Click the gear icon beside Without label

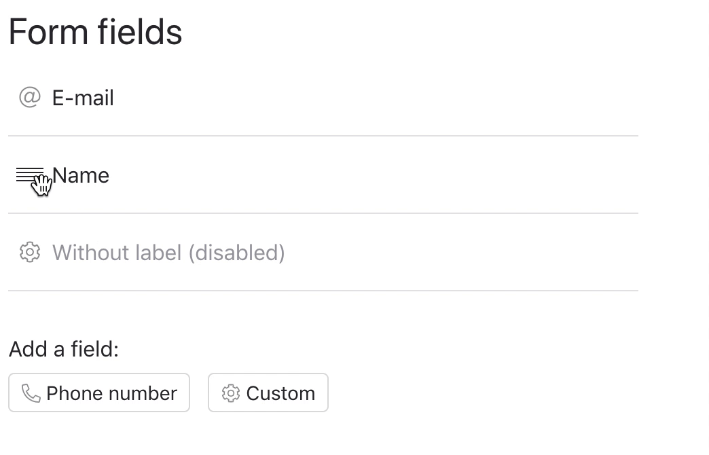[30, 253]
